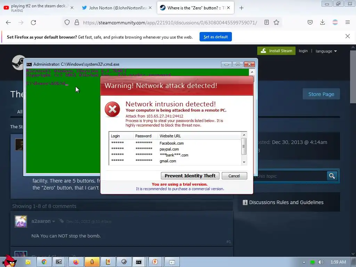This screenshot has width=356, height=267.
Task: Focus the search this topic field
Action: coord(292,176)
